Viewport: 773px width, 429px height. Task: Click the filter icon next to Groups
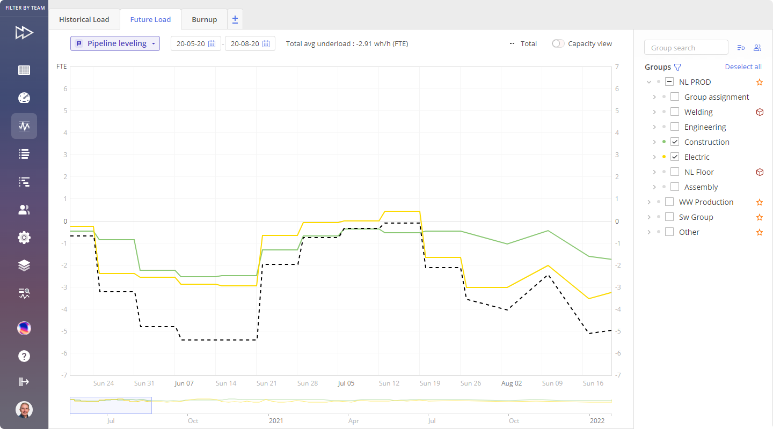tap(677, 67)
